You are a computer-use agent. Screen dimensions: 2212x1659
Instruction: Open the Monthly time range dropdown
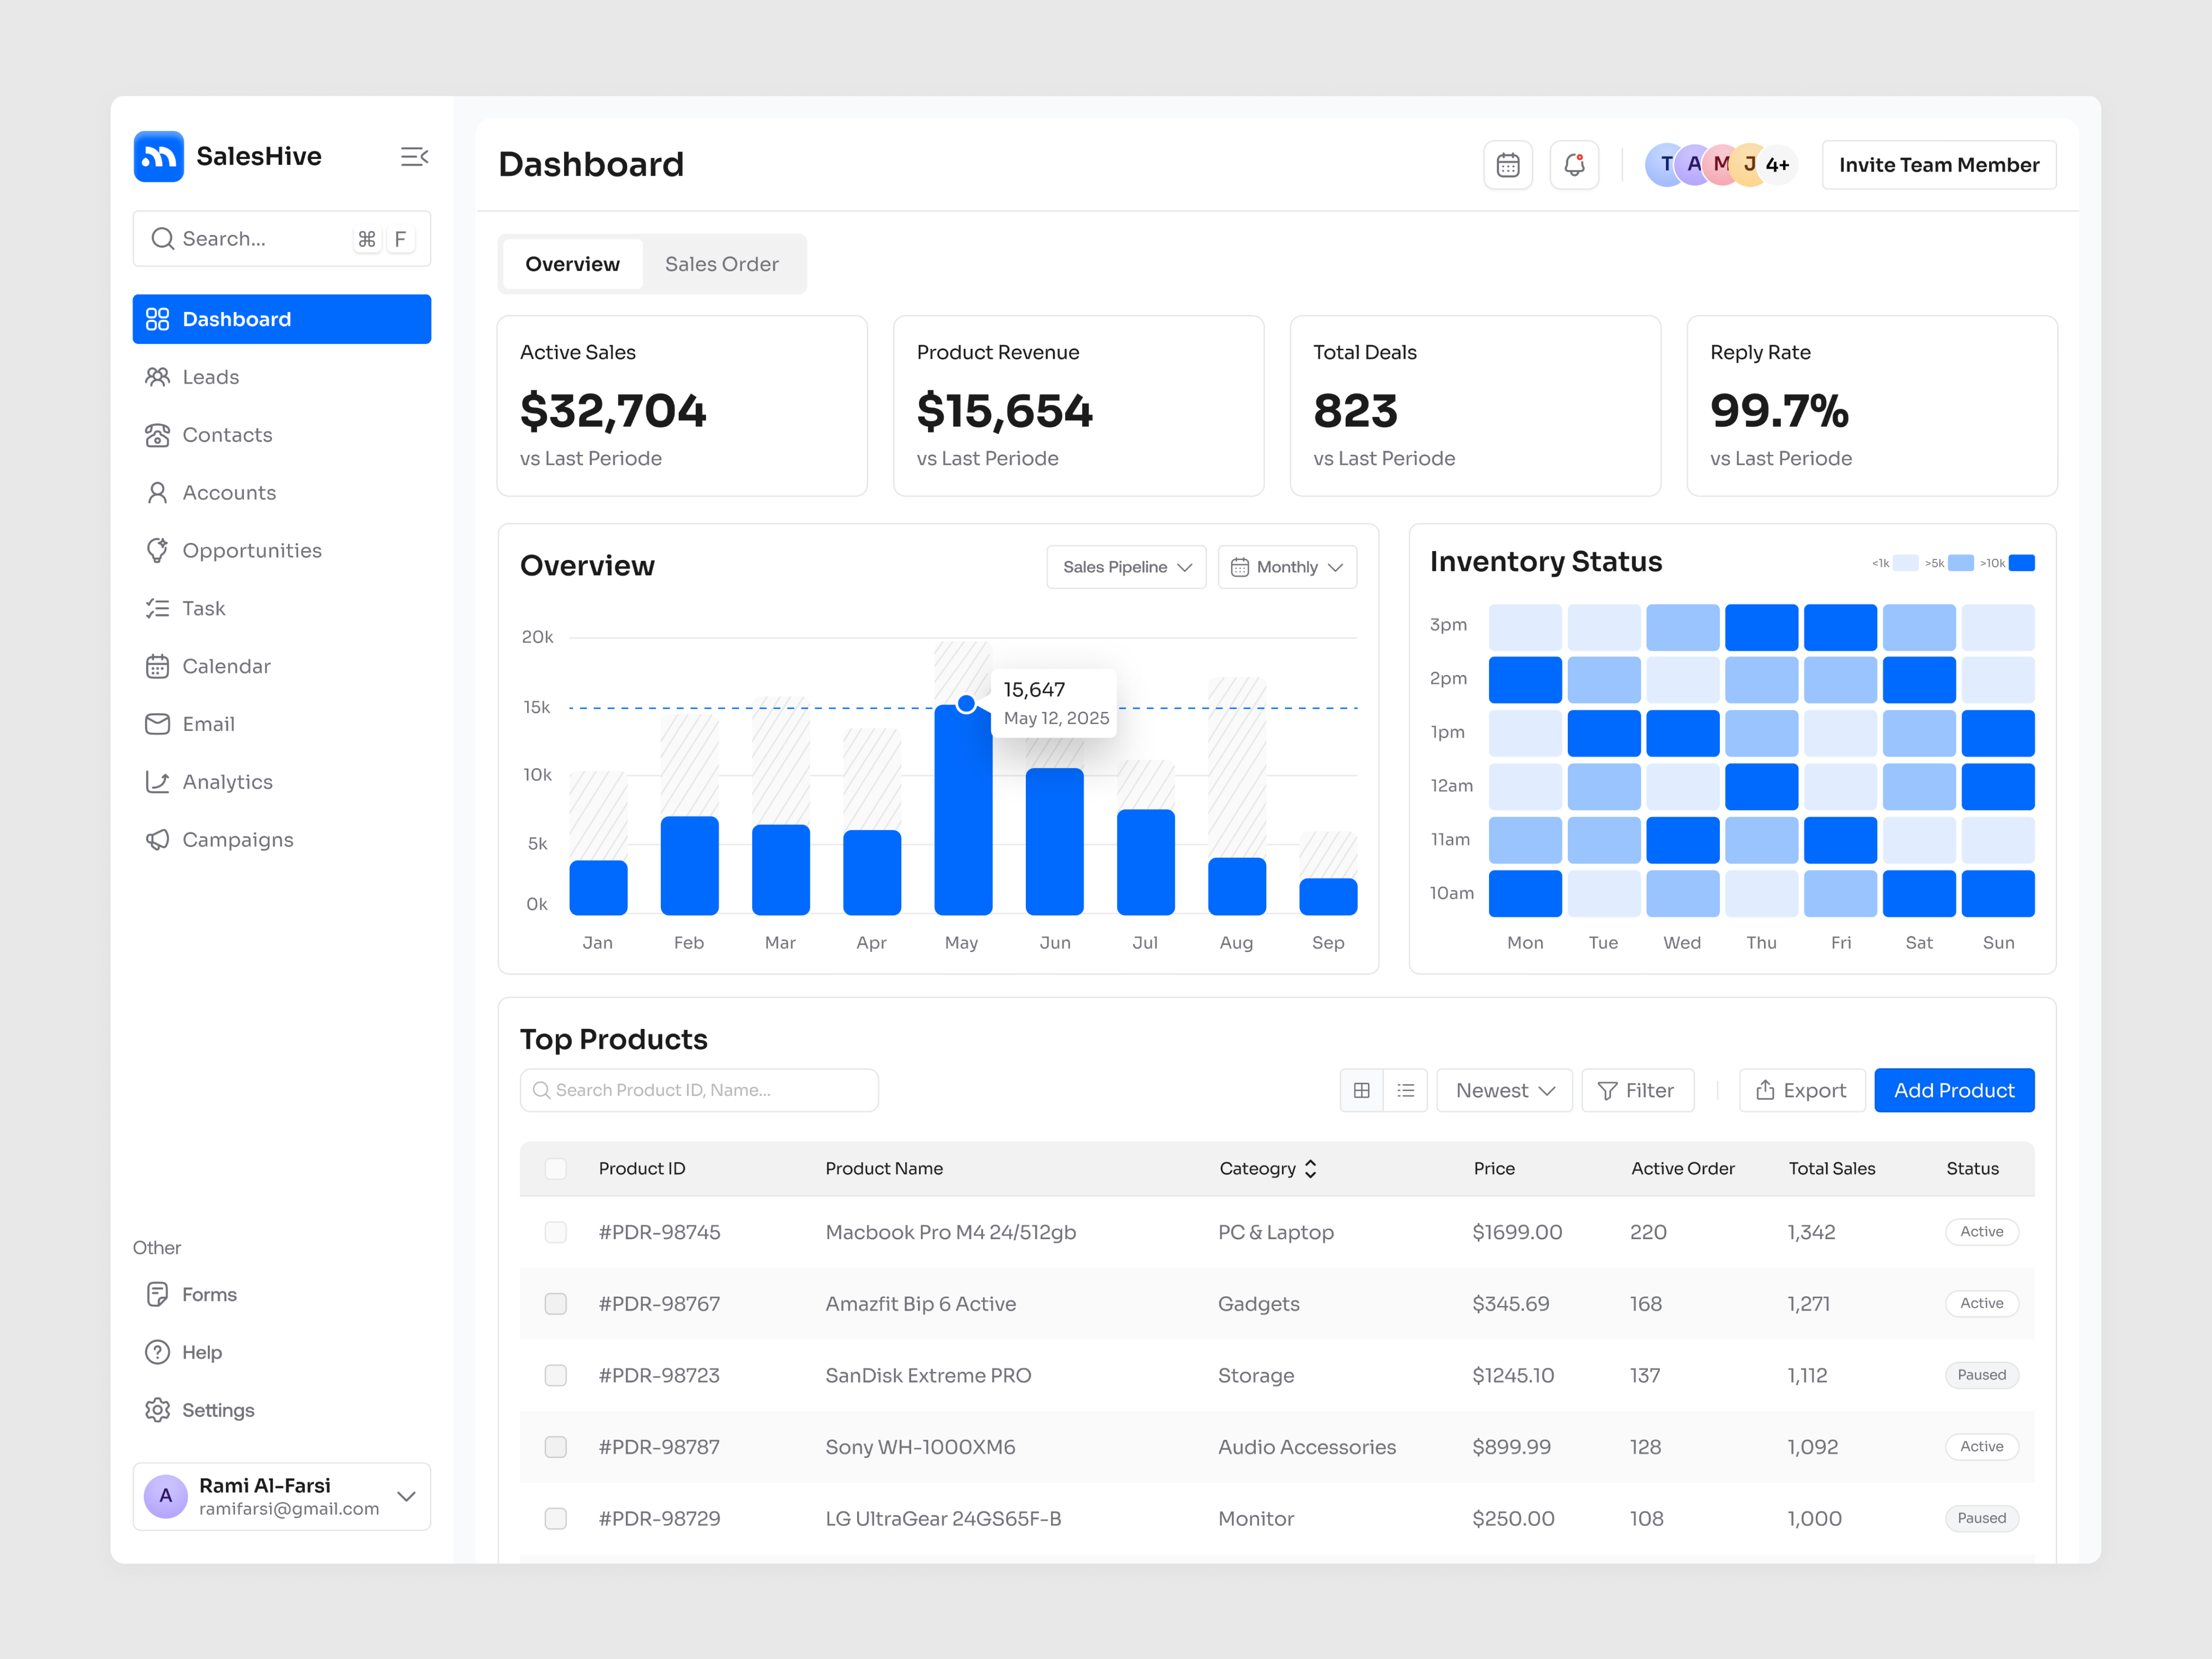coord(1287,566)
